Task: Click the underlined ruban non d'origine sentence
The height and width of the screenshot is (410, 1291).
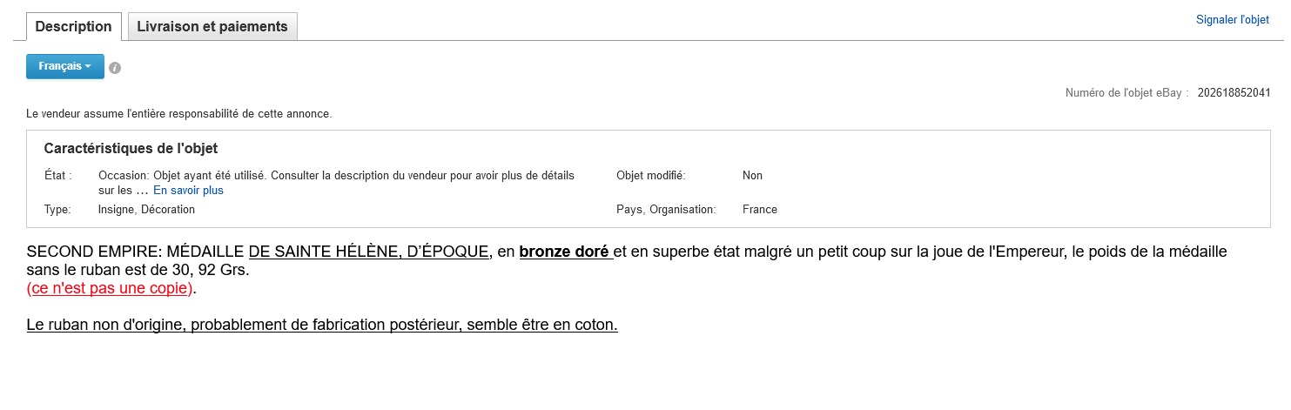Action: click(322, 326)
